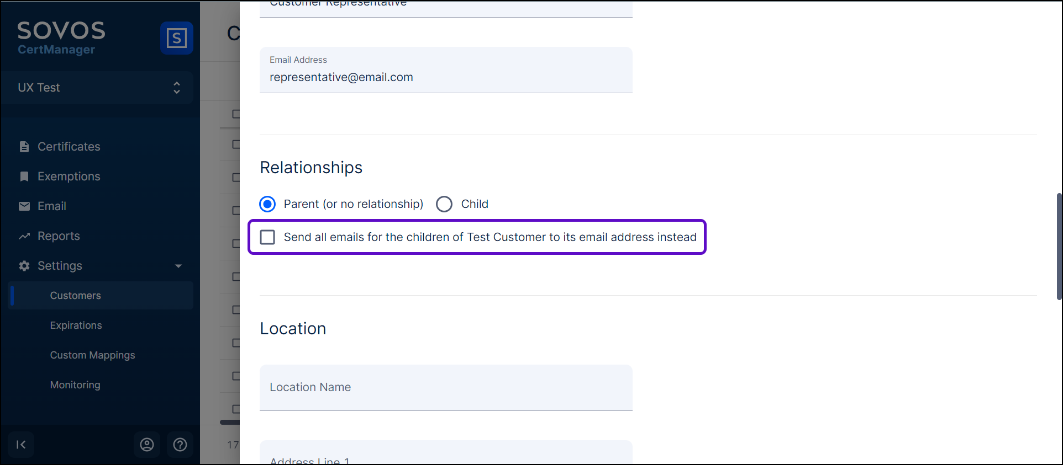Open Custom Mappings settings

point(93,355)
